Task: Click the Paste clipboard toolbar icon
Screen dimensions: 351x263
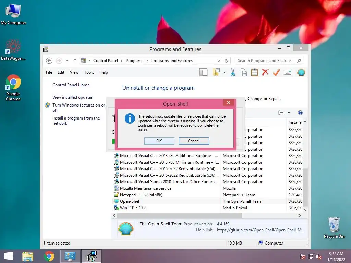Action: coord(255,73)
